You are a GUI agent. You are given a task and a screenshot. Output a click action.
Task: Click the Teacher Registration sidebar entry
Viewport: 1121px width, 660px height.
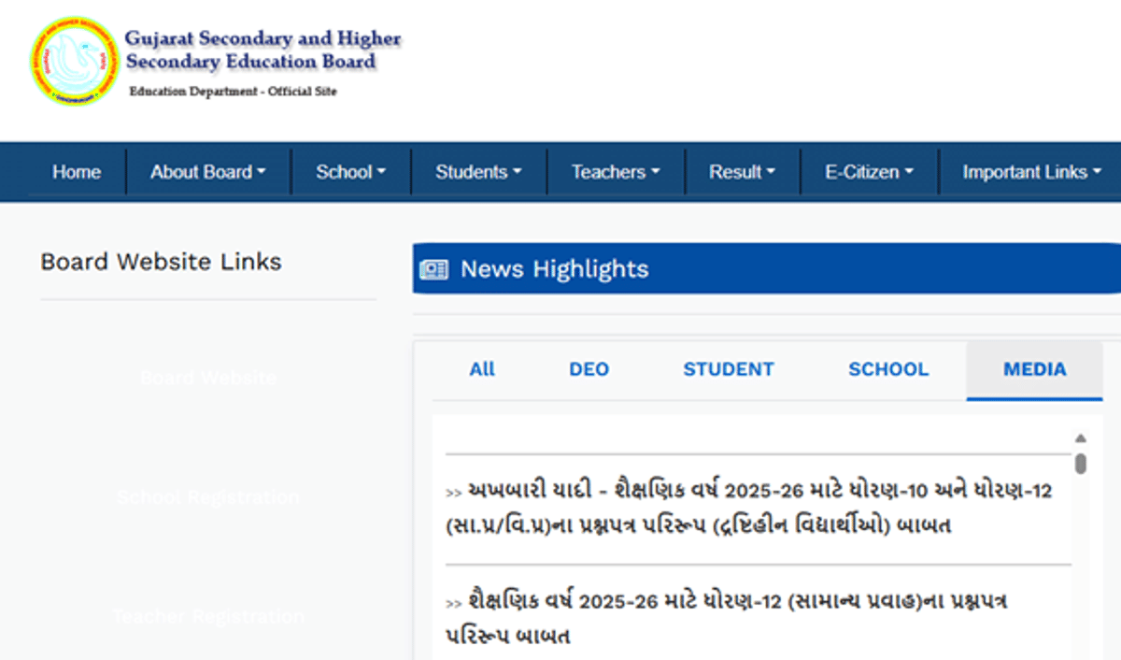[207, 616]
